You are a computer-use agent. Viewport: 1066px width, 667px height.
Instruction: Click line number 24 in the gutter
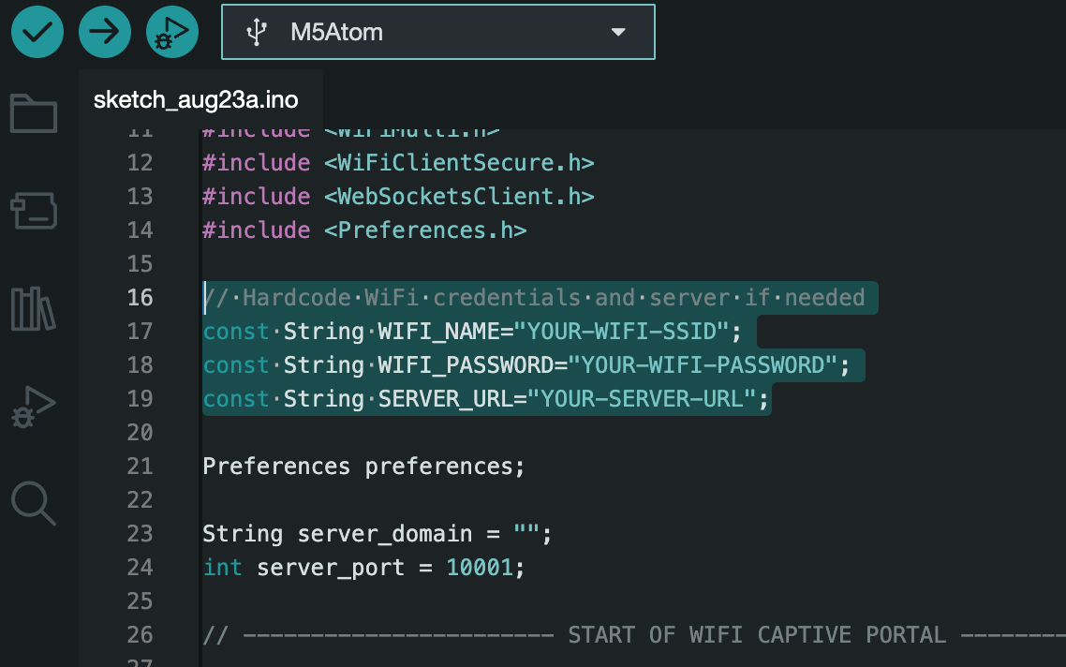point(140,567)
